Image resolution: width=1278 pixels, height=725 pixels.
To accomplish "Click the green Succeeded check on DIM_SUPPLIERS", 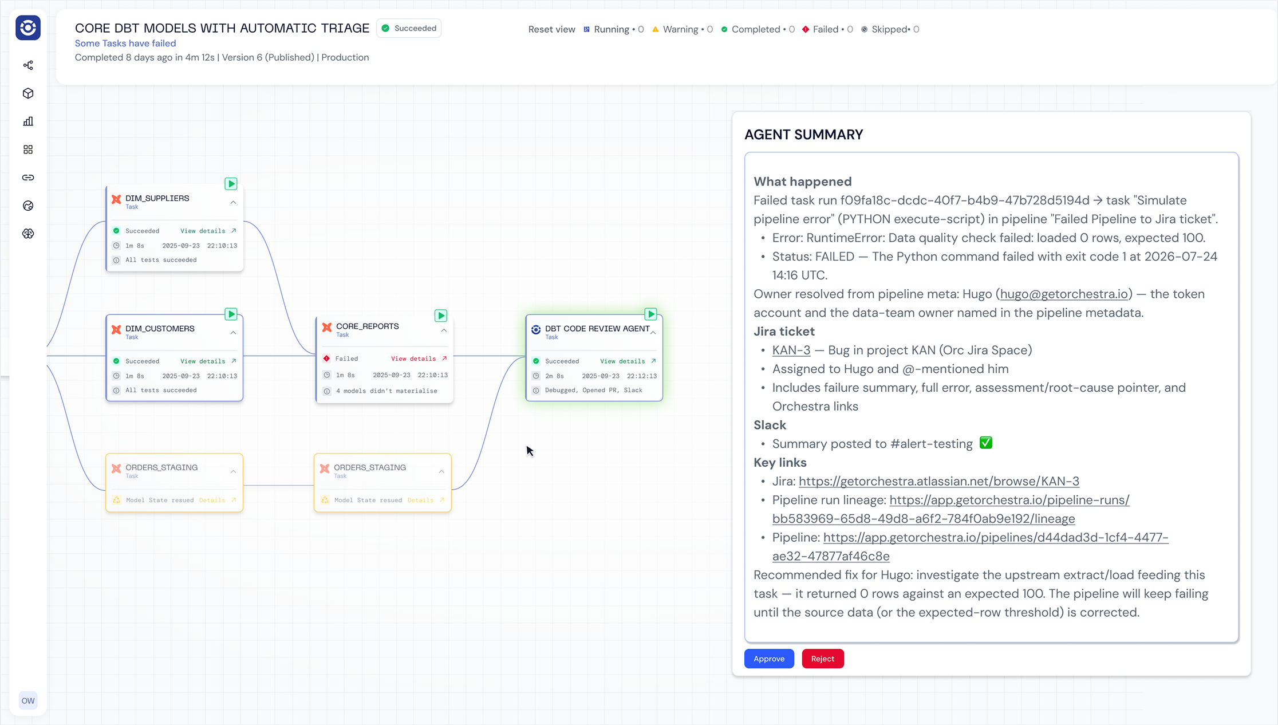I will (116, 231).
